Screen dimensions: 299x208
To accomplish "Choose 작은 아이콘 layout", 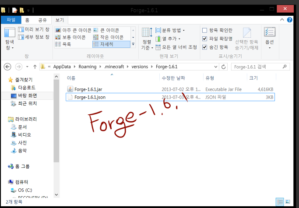I will [108, 37].
